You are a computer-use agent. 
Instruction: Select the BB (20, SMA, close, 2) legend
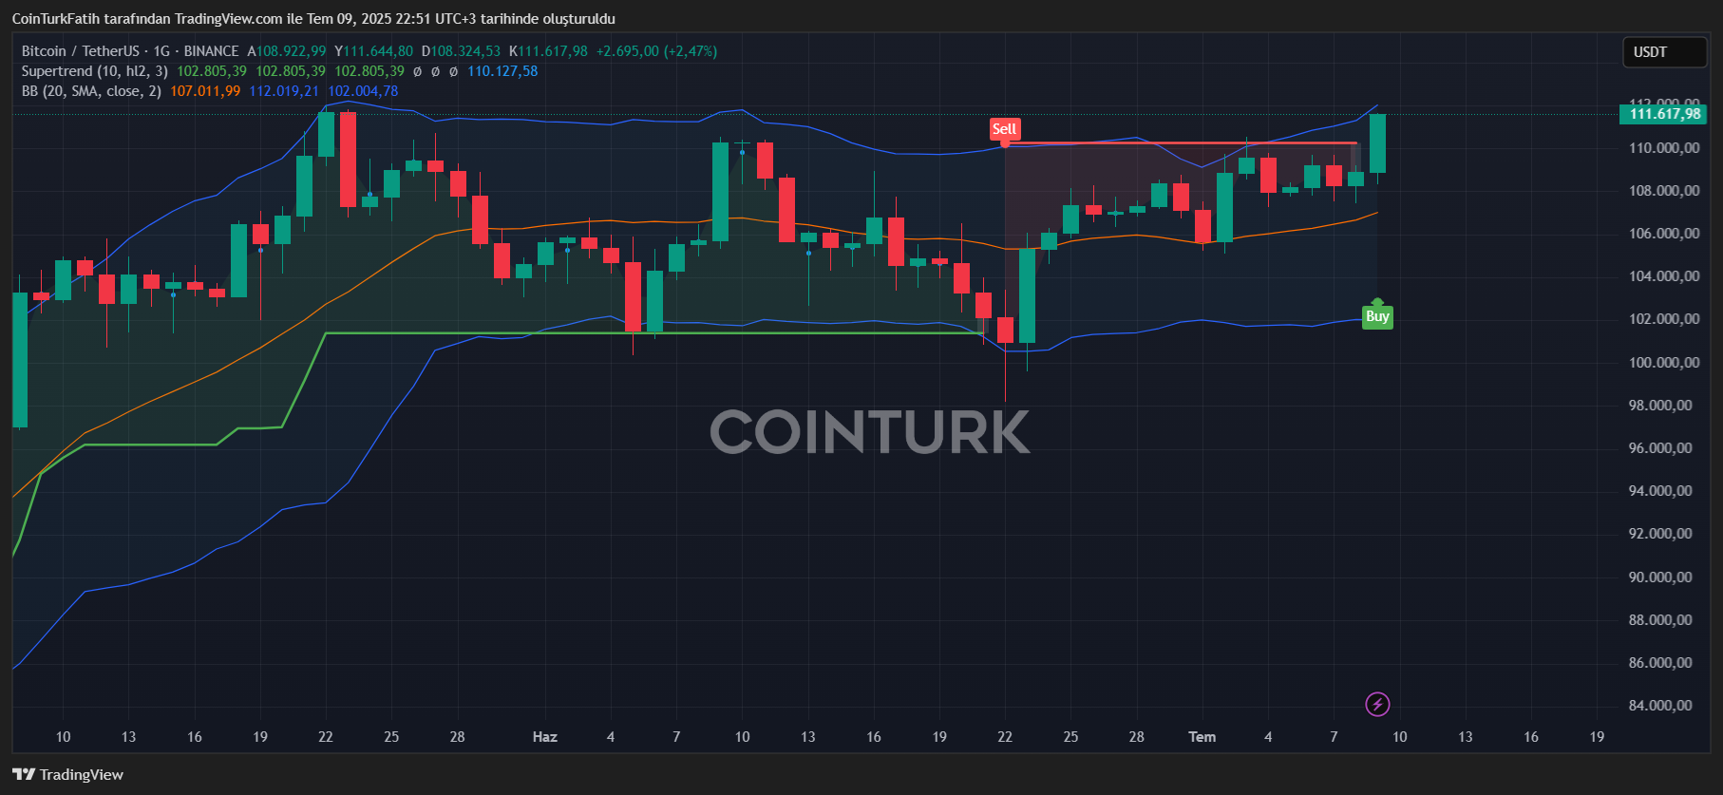coord(91,91)
